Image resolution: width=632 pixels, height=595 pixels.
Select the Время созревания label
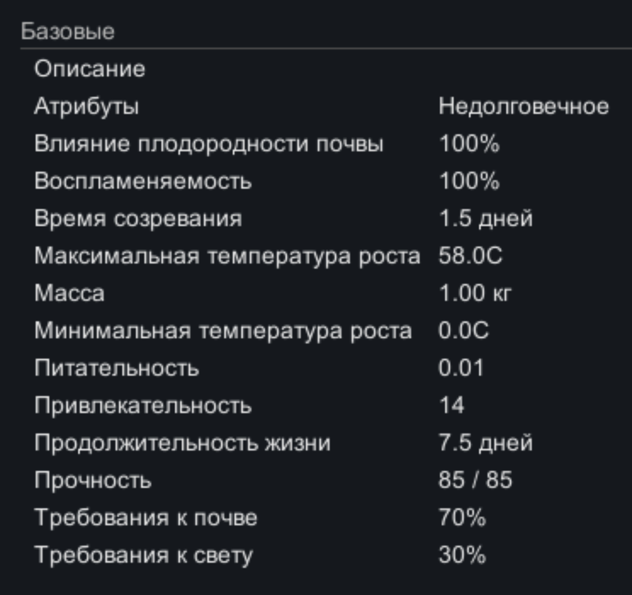point(138,219)
